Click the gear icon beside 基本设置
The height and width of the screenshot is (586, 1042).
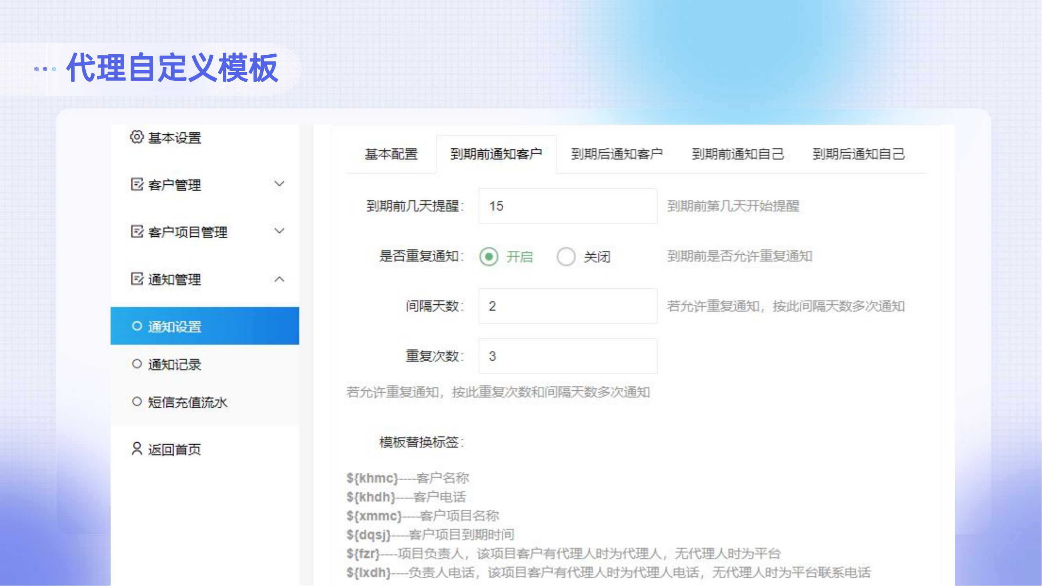point(137,137)
